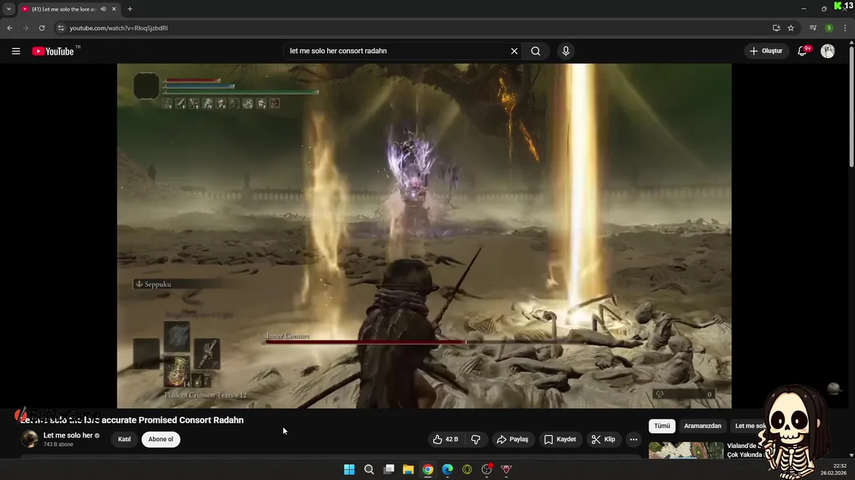This screenshot has width=855, height=480.
Task: Bookmark this page with the star
Action: (791, 28)
